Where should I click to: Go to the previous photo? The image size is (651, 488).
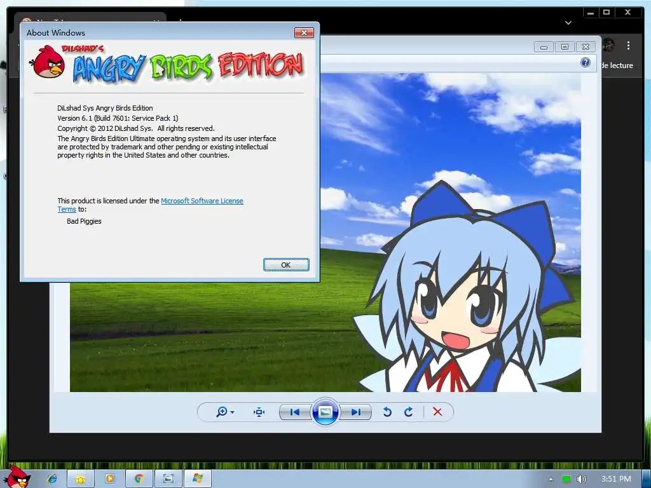coord(295,412)
